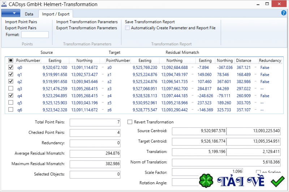289x192 pixels.
Task: Select the Import / Export tab
Action: click(56, 14)
